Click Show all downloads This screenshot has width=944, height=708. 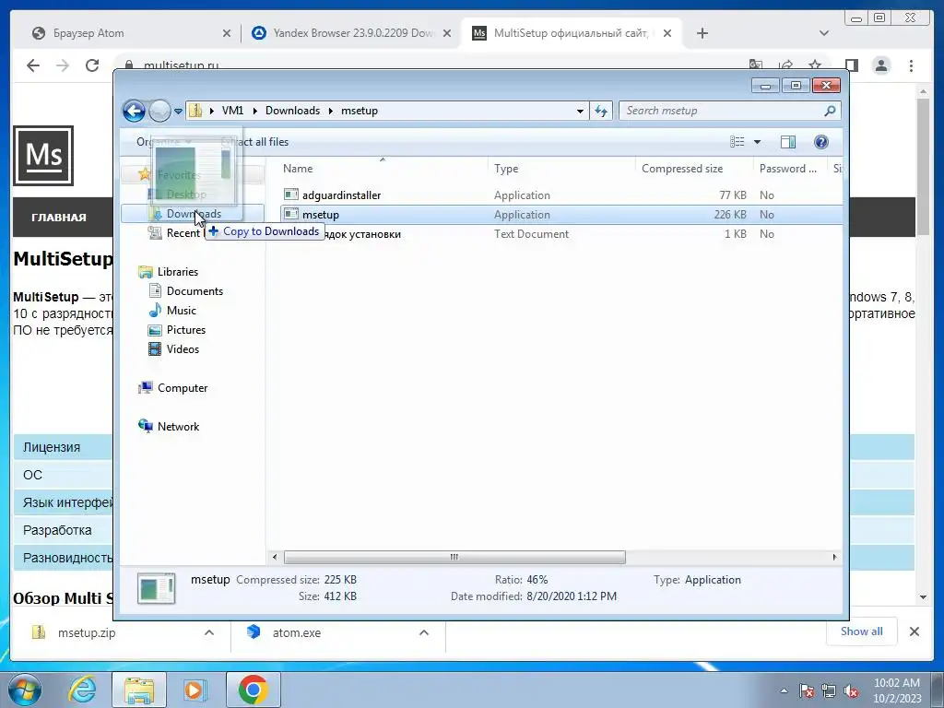pyautogui.click(x=862, y=631)
